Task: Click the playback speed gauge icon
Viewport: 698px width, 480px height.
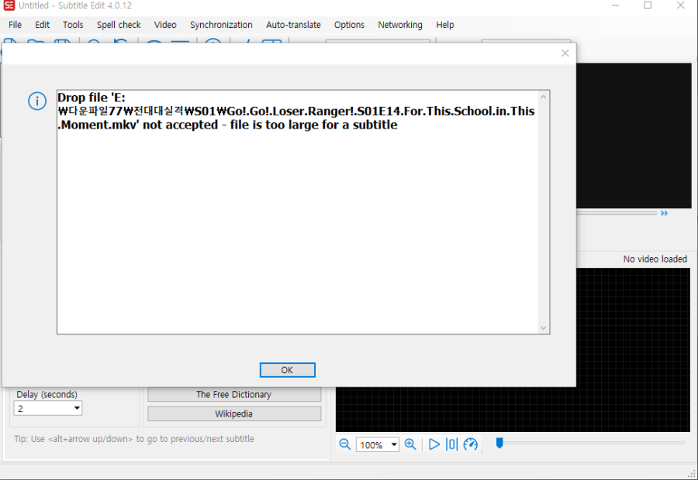Action: 471,444
